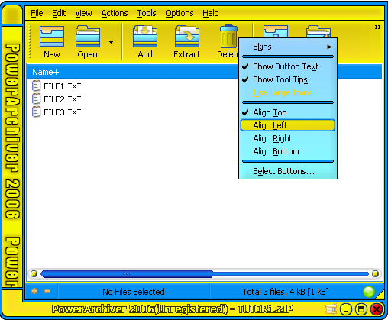
Task: Toggle Show Tool Tips option
Action: click(x=288, y=79)
